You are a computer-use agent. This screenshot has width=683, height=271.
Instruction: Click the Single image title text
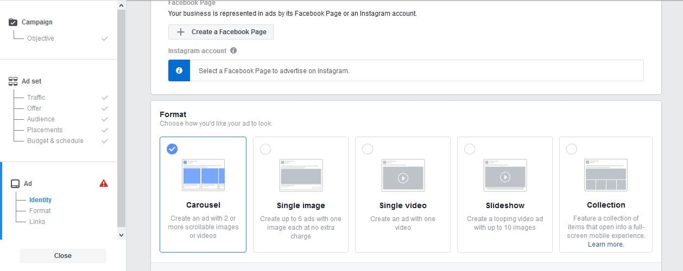pos(301,205)
